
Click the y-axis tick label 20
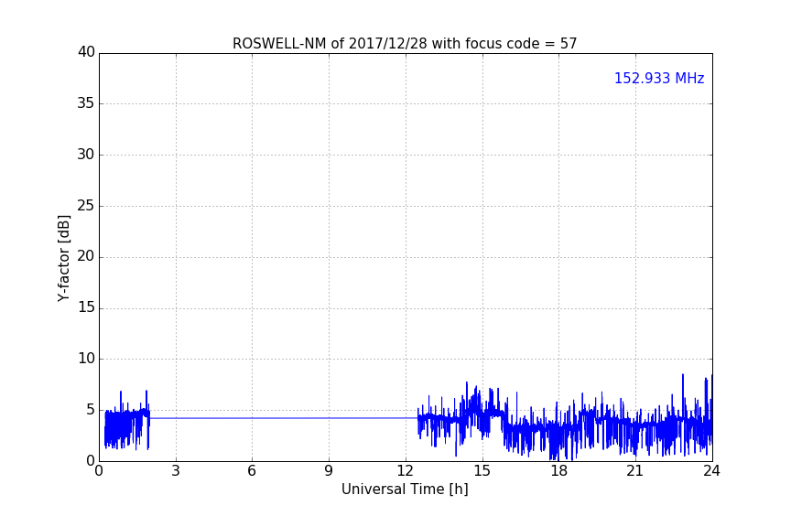click(86, 257)
